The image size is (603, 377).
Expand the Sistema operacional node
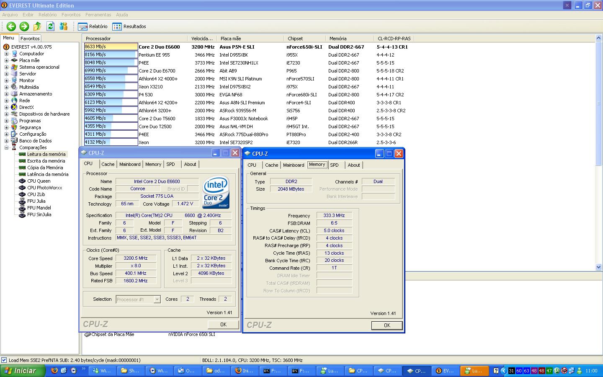pos(6,67)
